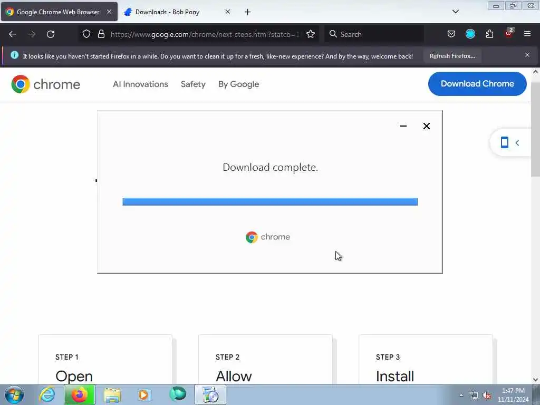Screen dimensions: 540x405
Task: Click the 'Download complete.' text
Action: [x=271, y=167]
